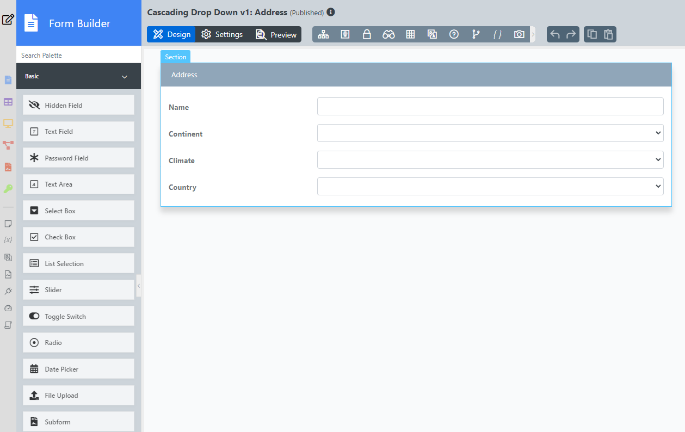Open the red PDF file icon in the left sidebar
The image size is (685, 432).
click(x=8, y=167)
